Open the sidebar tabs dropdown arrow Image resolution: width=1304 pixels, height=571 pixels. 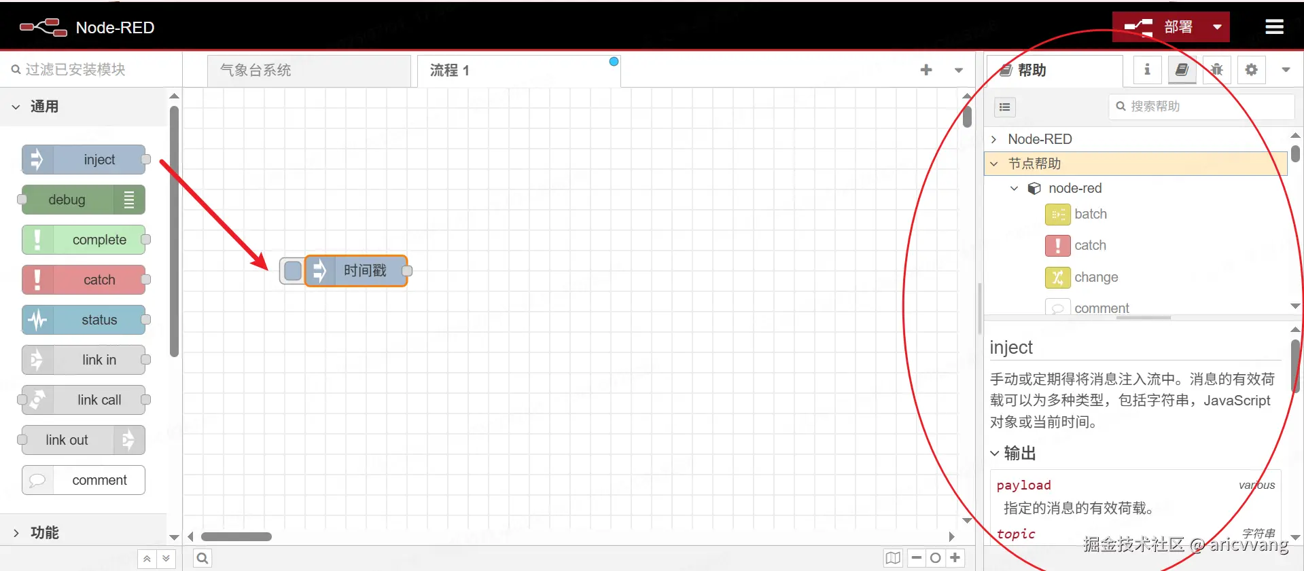click(1286, 70)
